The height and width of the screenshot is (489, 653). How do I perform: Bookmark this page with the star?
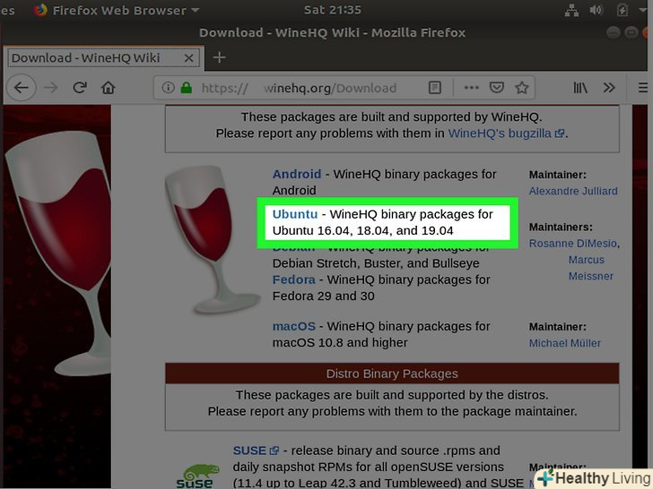(x=522, y=88)
